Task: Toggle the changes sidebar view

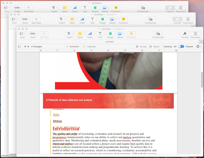Action: tap(19, 46)
